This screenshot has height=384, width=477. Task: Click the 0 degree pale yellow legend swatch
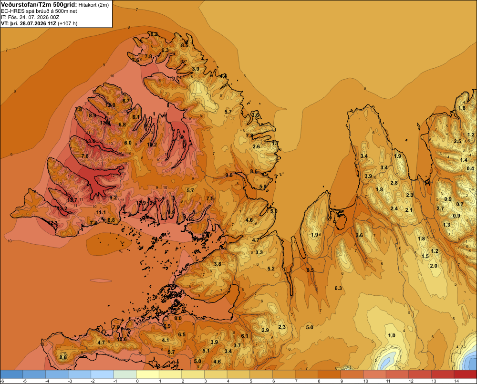(x=147, y=374)
